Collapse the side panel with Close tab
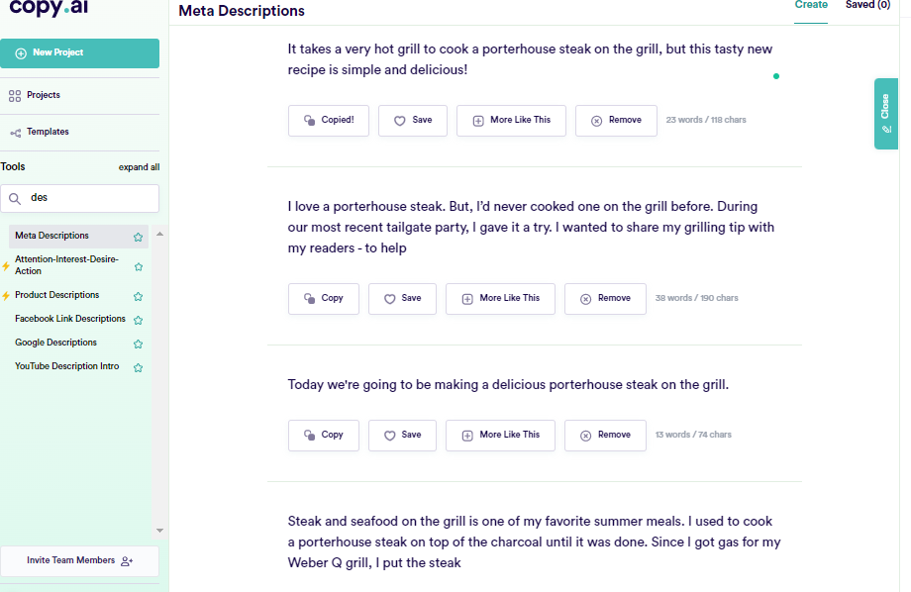Image resolution: width=911 pixels, height=592 pixels. coord(885,113)
